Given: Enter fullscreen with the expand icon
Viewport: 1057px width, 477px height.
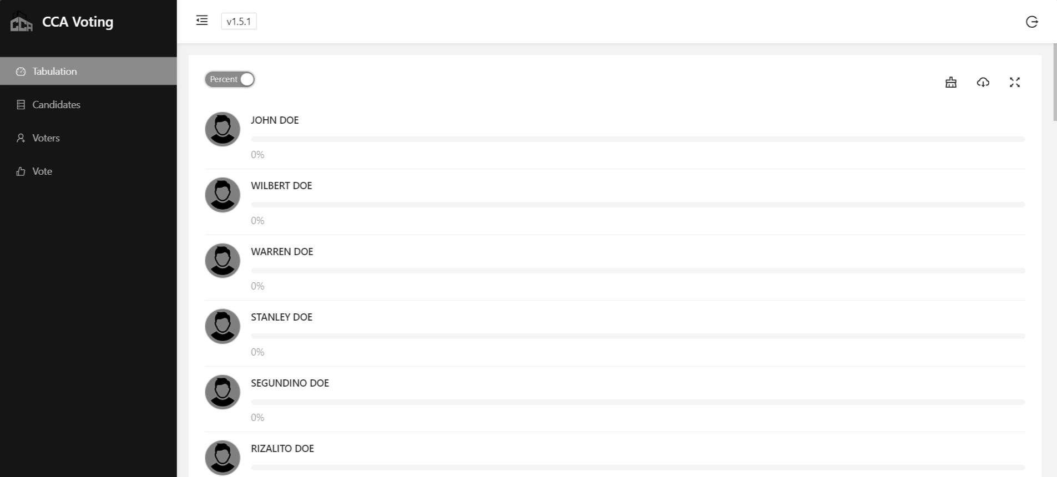Looking at the screenshot, I should pos(1014,82).
